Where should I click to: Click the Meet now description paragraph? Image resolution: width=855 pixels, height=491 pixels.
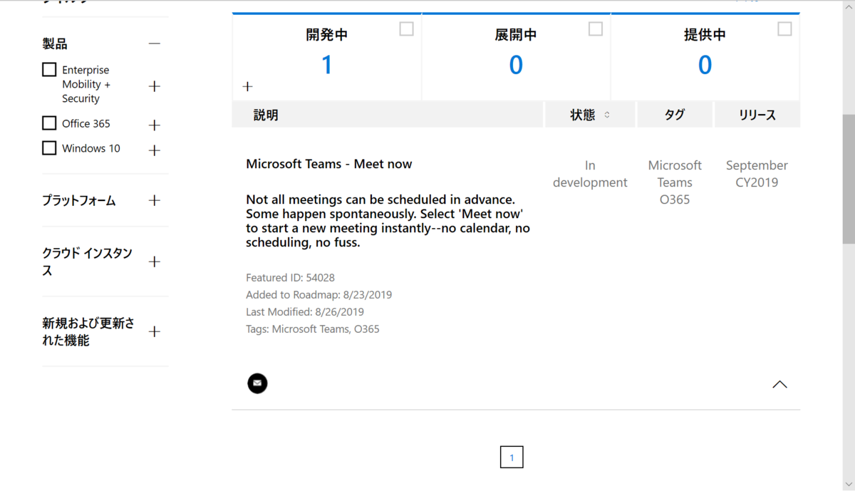[388, 221]
